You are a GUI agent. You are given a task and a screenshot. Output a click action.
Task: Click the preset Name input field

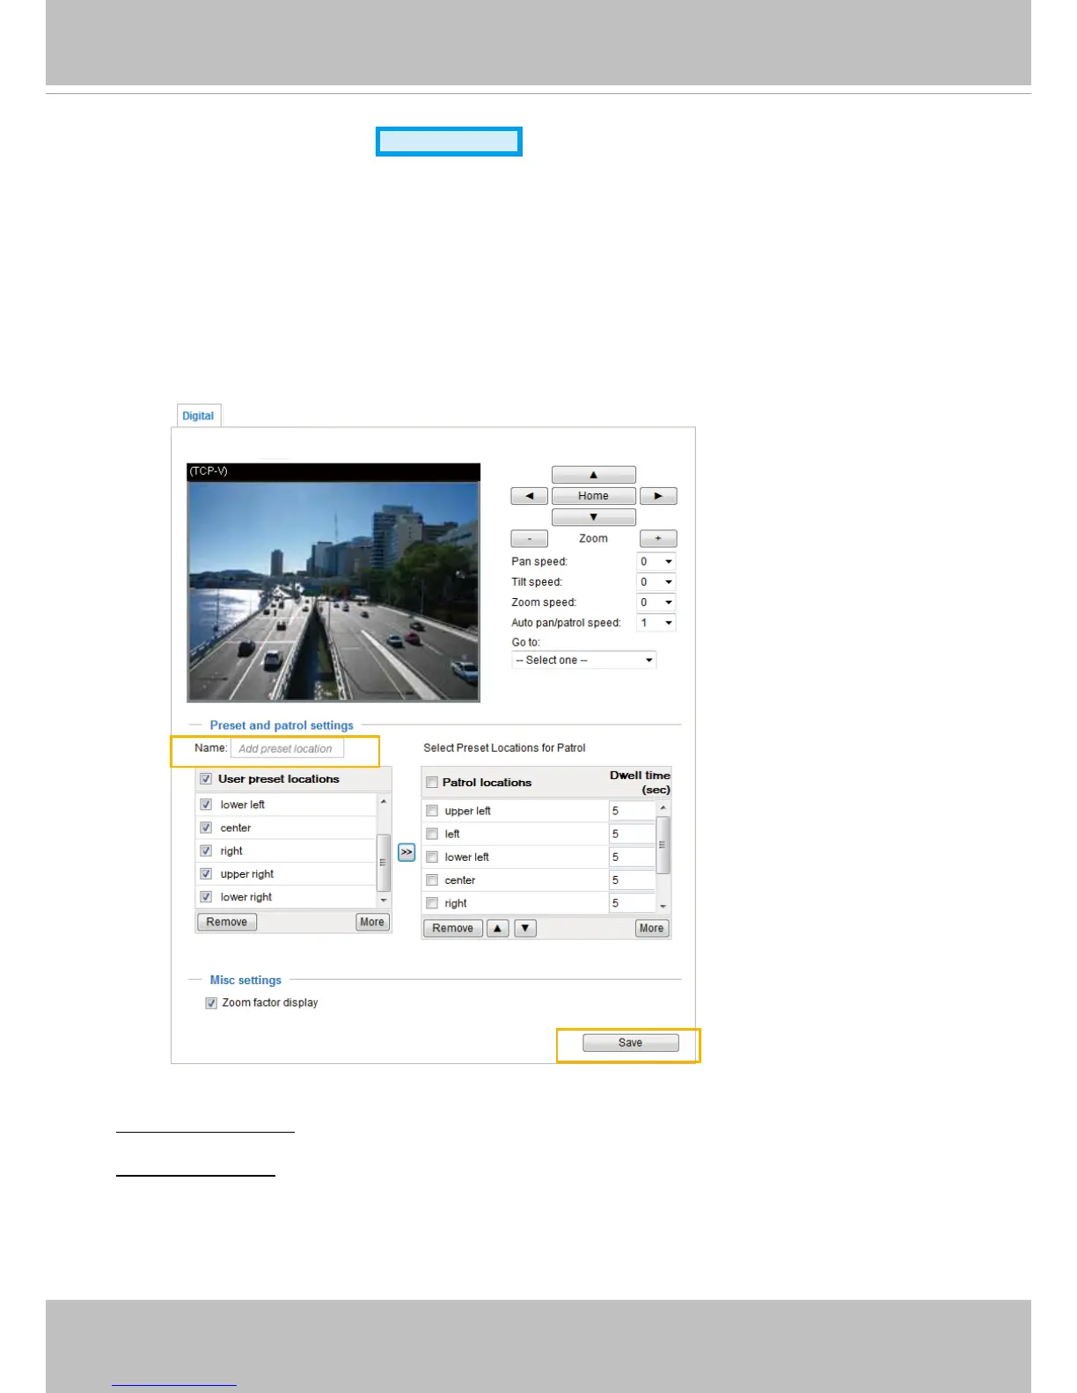(x=286, y=748)
